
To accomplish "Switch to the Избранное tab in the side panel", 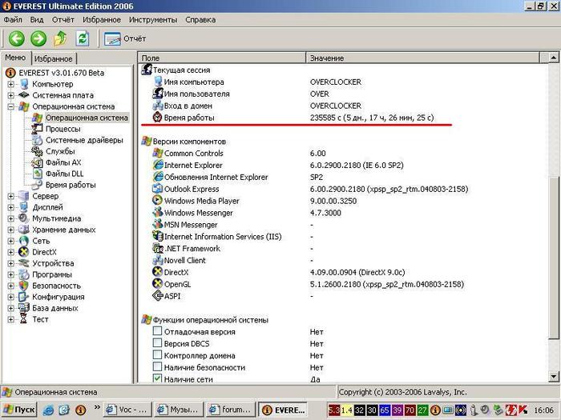I will point(54,58).
